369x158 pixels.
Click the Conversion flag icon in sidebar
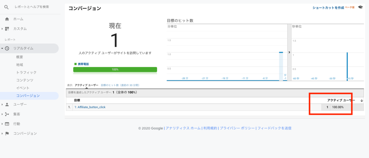pos(7,133)
